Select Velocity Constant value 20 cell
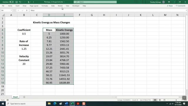The image size is (188, 106). point(24,64)
